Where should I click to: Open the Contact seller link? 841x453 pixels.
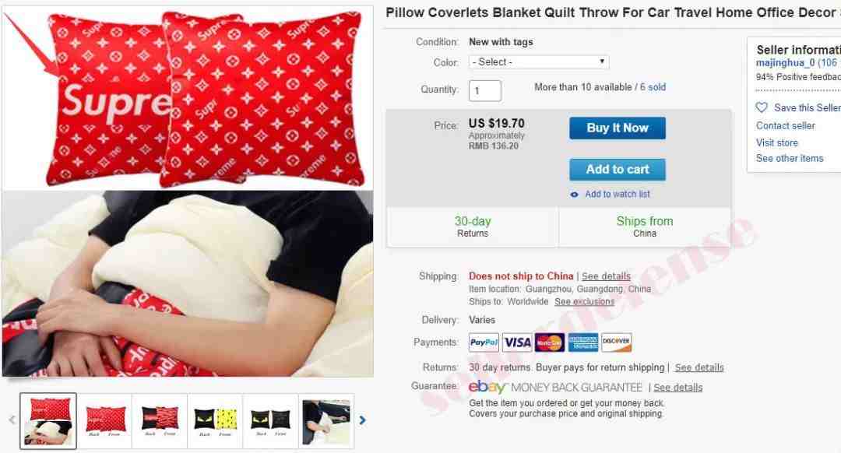[785, 125]
